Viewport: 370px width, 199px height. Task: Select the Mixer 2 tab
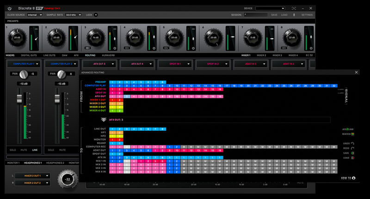tap(261, 55)
